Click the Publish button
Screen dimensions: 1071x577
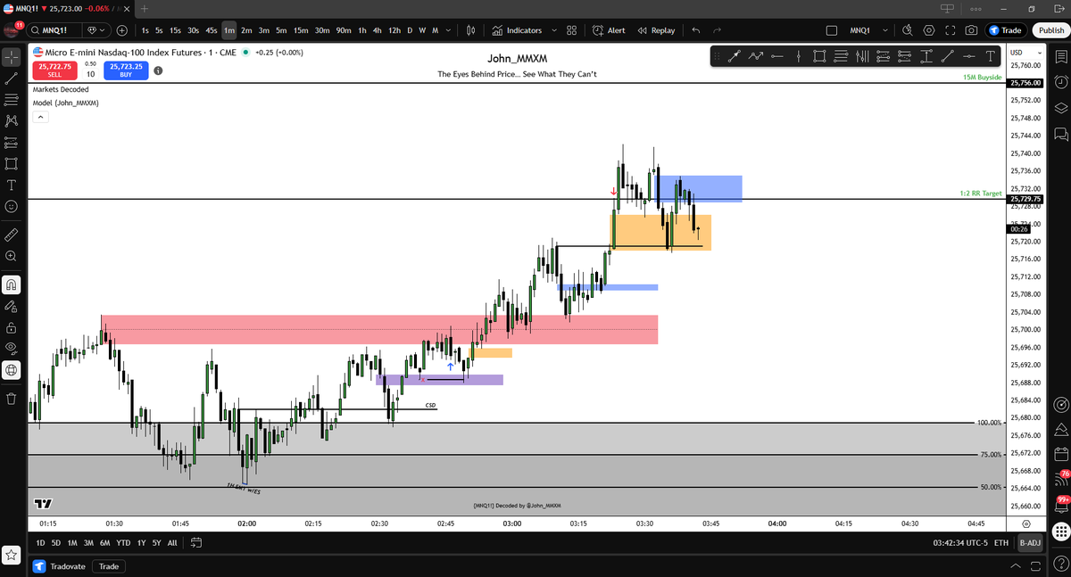click(1050, 30)
